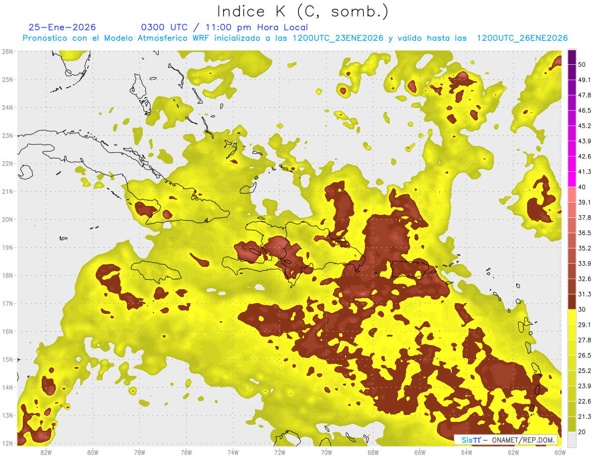Click the '18N' latitude label
Viewport: 595px width, 459px height.
coord(7,275)
